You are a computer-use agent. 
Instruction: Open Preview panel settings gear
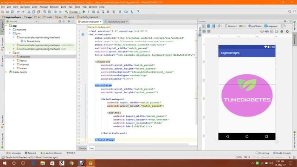point(285,21)
